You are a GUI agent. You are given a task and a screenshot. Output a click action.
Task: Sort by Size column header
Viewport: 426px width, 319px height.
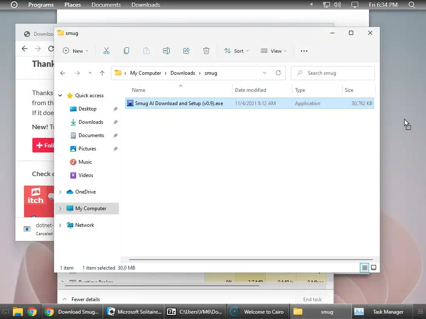(349, 90)
